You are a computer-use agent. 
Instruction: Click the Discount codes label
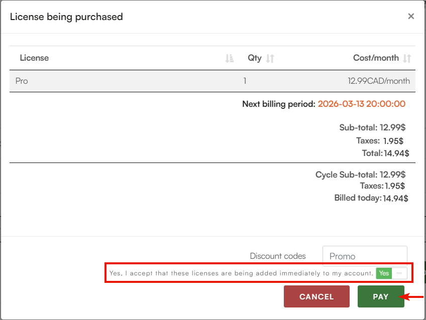278,256
